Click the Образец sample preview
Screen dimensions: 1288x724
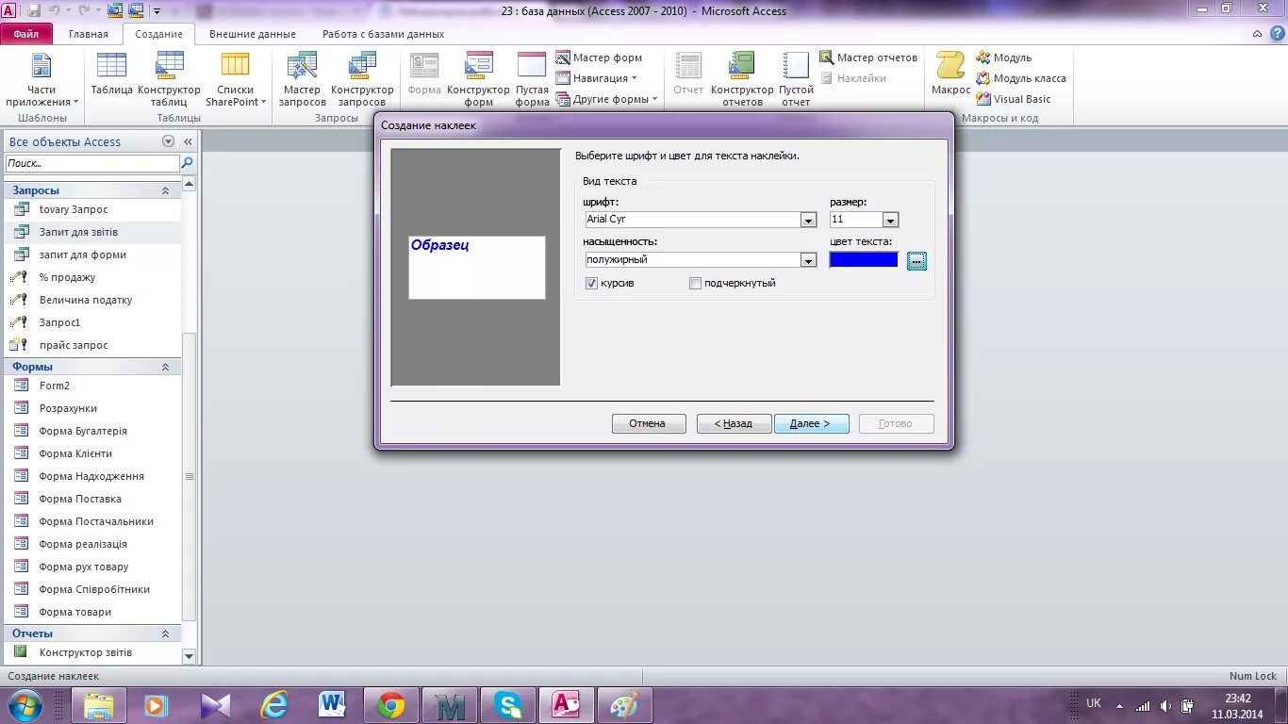click(477, 268)
